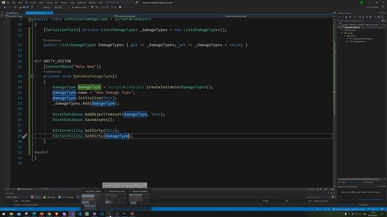Open the Windows Start menu
Screen dimensions: 387x217
tap(4, 214)
